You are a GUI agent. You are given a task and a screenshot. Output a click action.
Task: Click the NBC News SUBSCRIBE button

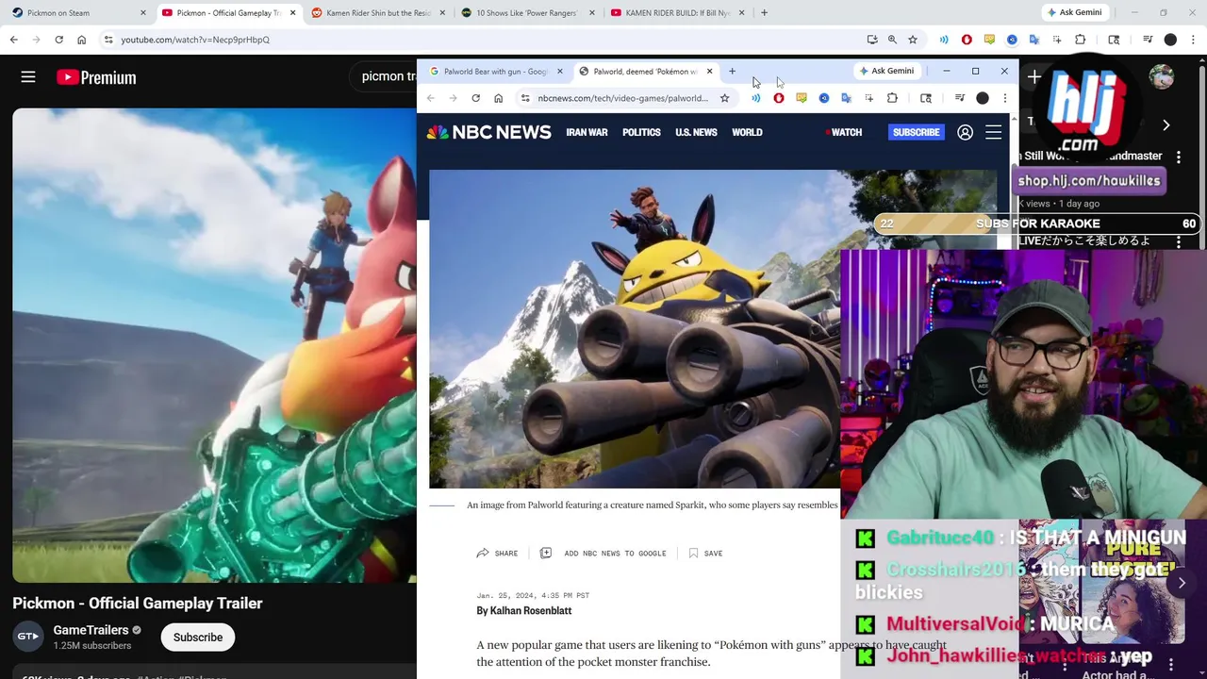(916, 133)
